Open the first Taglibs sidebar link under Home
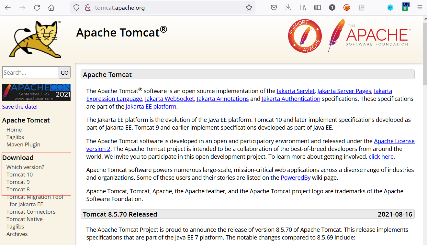 pos(15,137)
